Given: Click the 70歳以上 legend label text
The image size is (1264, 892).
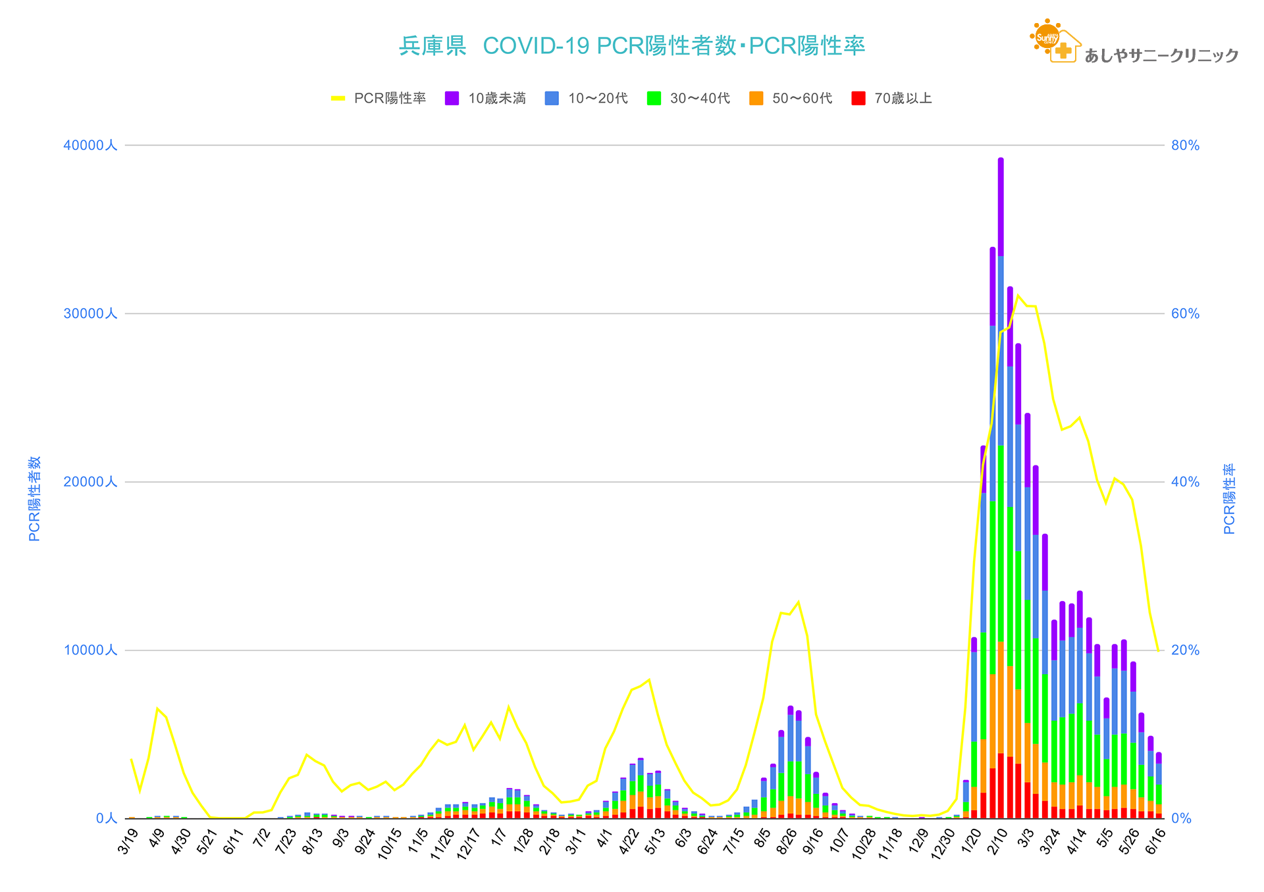Looking at the screenshot, I should [903, 99].
